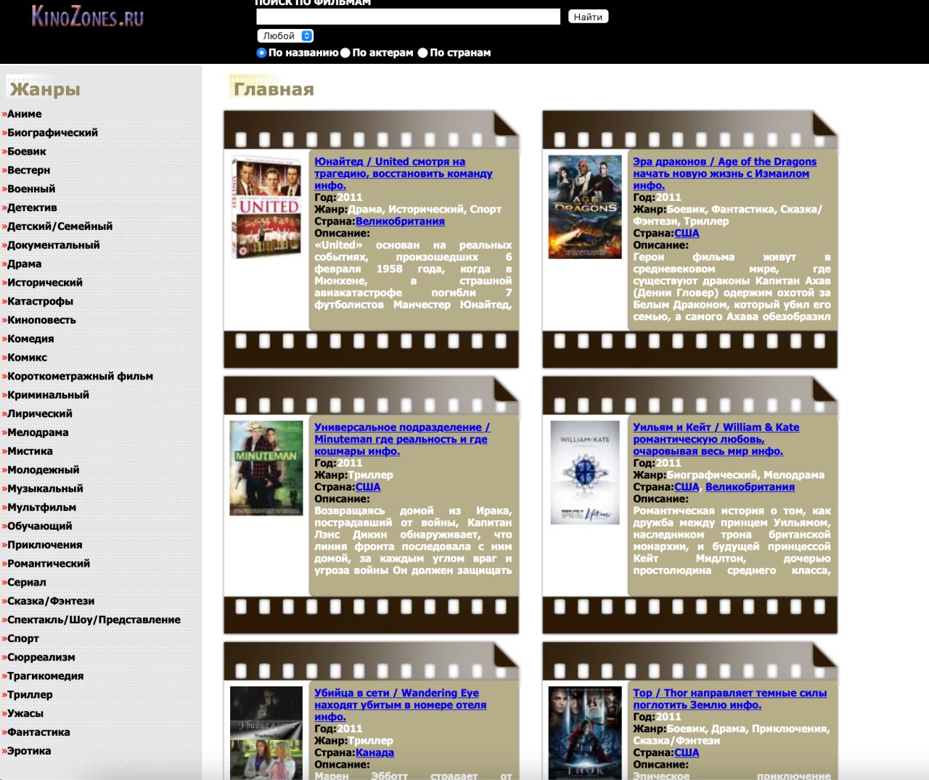Open the United movie poster thumbnail

tap(266, 206)
